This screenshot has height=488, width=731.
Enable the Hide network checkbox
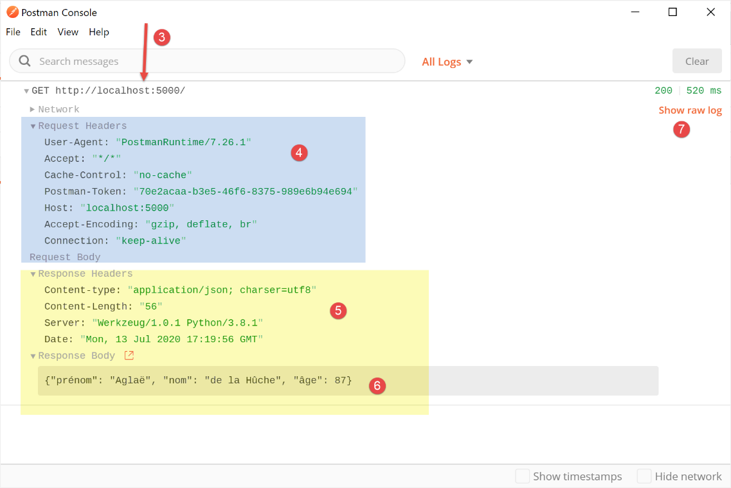(644, 476)
